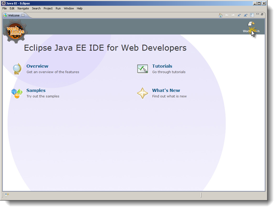
Task: Follow the What's New link
Action: (x=166, y=90)
